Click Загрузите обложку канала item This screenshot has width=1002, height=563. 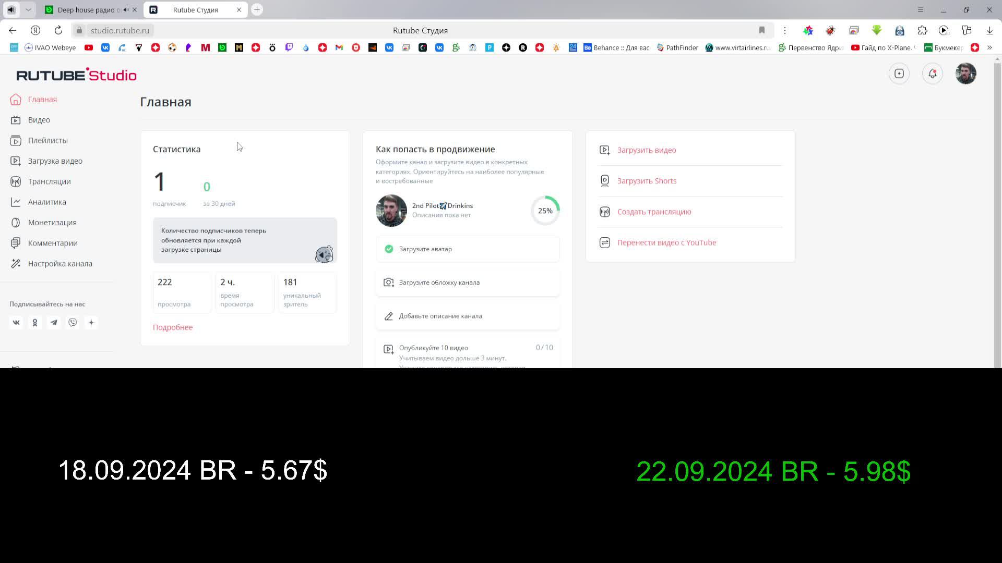[468, 283]
